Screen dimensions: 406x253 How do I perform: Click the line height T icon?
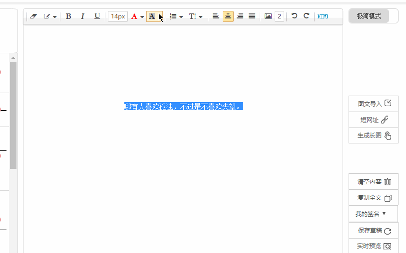(193, 16)
